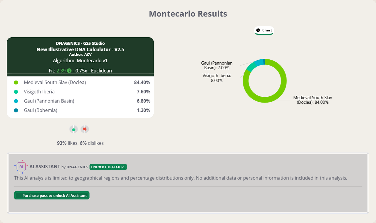This screenshot has width=376, height=223.
Task: Click the Unlock This Feature badge
Action: point(108,167)
